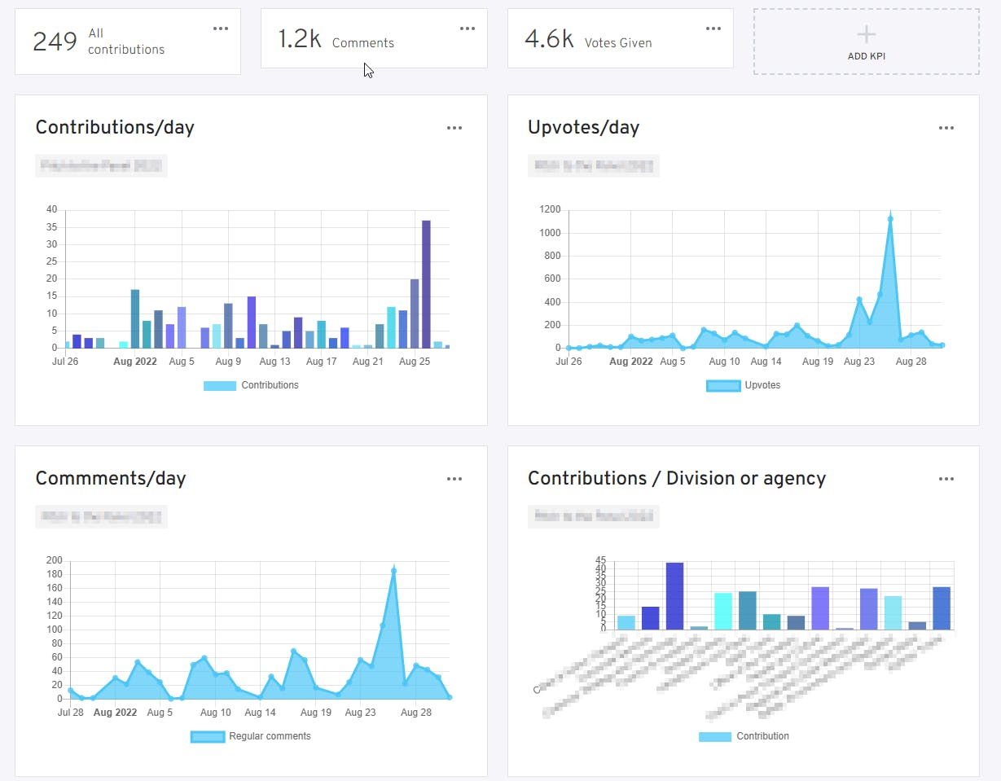The height and width of the screenshot is (781, 1001).
Task: Click 'Aug 23' axis label in Upvotes/day
Action: [859, 362]
